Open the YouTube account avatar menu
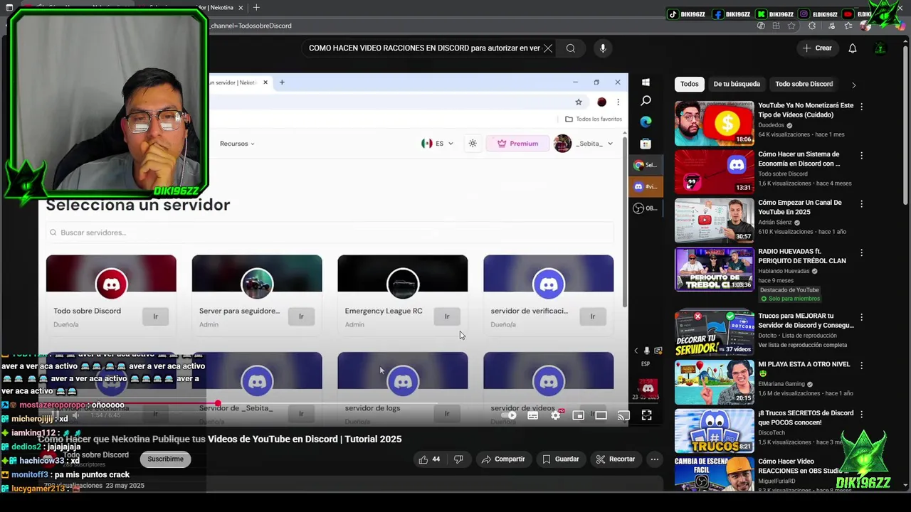 [880, 48]
